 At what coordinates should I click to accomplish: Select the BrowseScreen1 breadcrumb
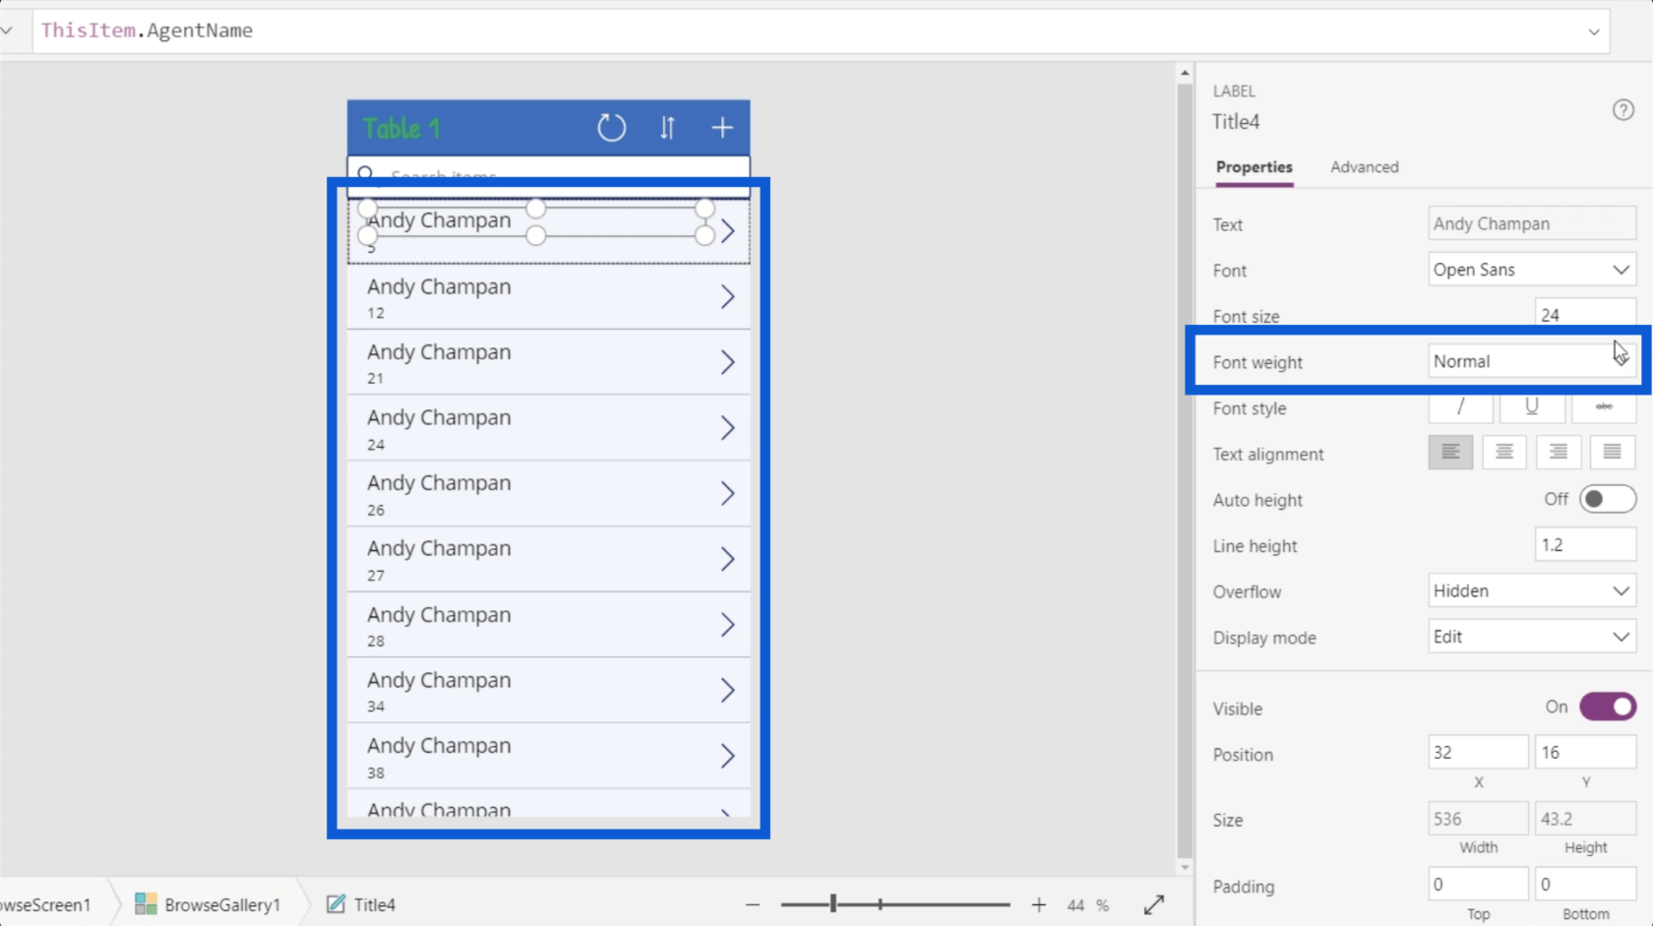coord(45,904)
